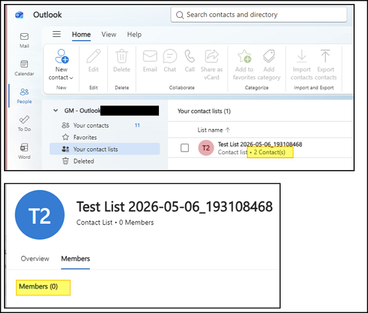Launch Word from the left sidebar

(24, 151)
